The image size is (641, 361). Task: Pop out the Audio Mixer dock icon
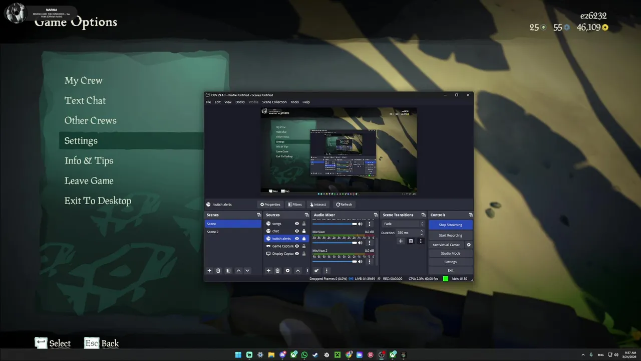tap(376, 215)
